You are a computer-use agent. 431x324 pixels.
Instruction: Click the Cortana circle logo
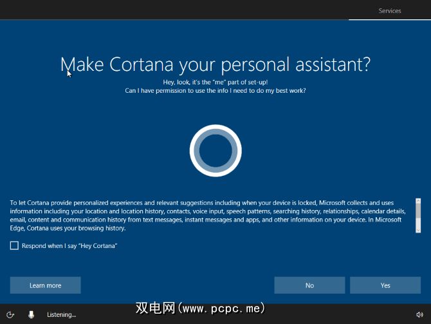coord(215,151)
